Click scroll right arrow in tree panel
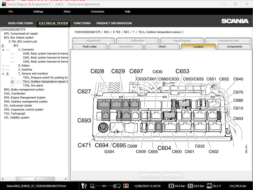253x190 pixels. 66,179
